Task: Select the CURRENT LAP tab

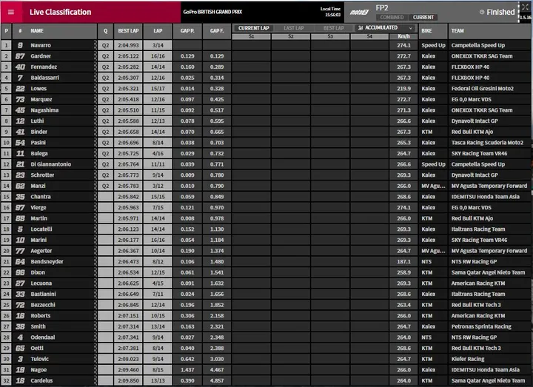Action: (254, 28)
